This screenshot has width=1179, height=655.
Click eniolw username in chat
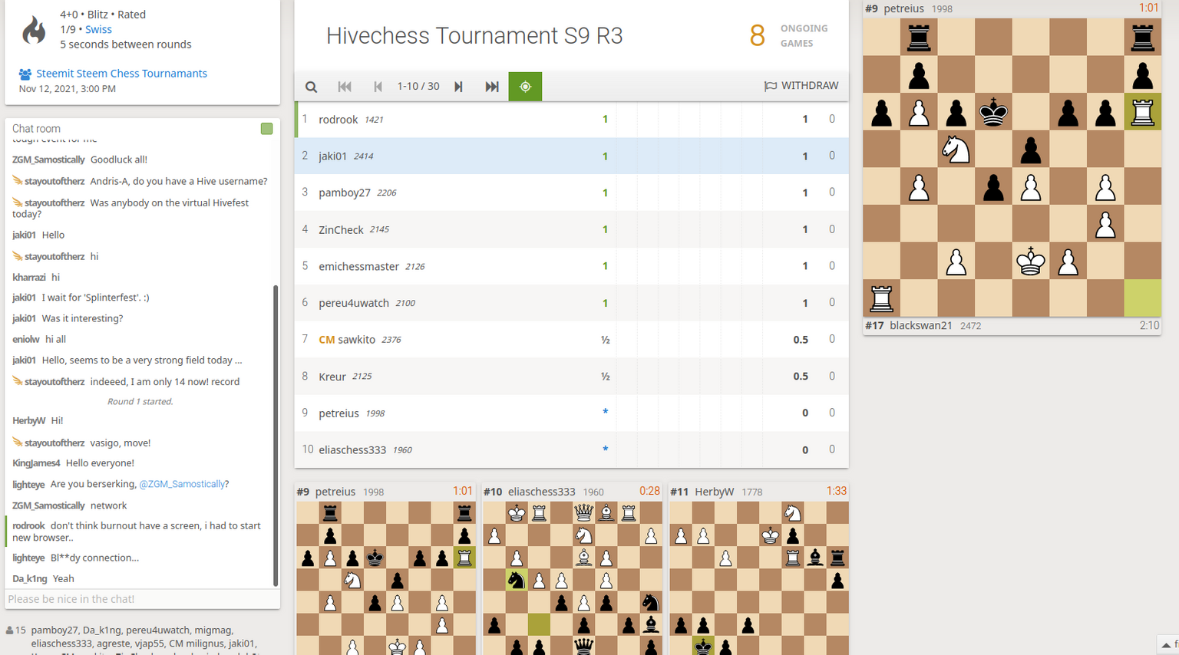coord(26,340)
